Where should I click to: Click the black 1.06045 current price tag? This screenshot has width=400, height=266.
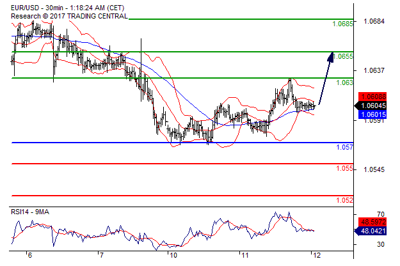tap(371, 106)
